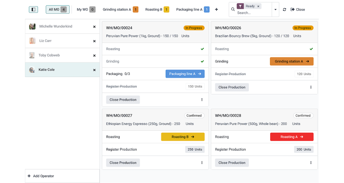Remove Michelle Wunderkind operator with X
The image size is (344, 183).
[94, 27]
